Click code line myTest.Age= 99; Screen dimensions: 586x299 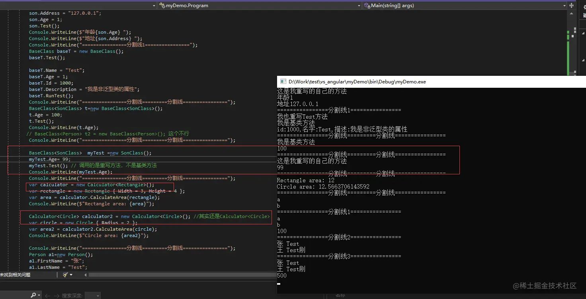[50, 159]
